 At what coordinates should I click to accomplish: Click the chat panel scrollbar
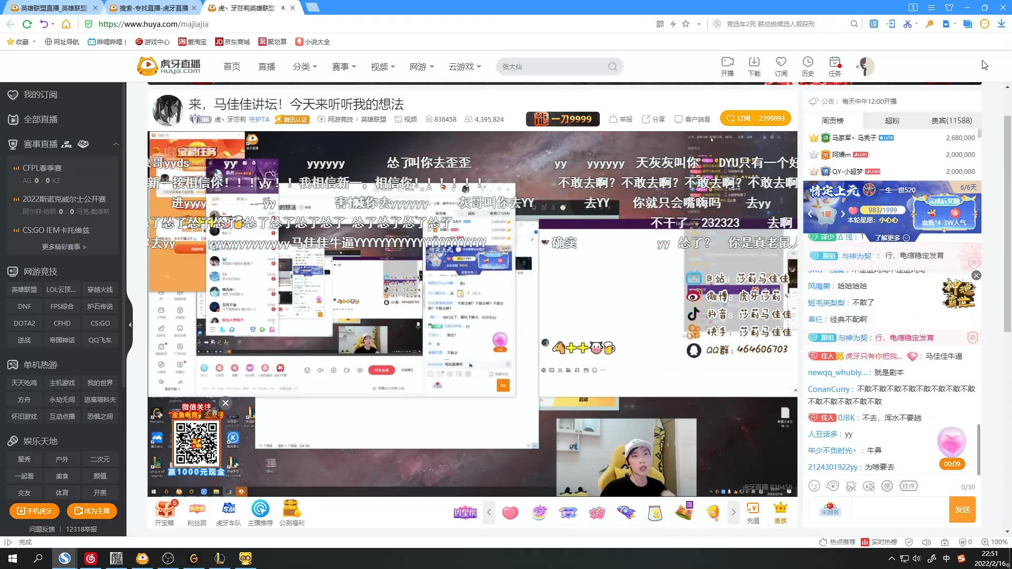[x=979, y=448]
